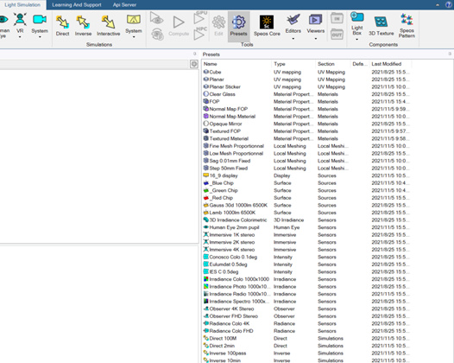Open the Api Server tab
Viewport: 454px width, 363px height.
[x=124, y=4]
